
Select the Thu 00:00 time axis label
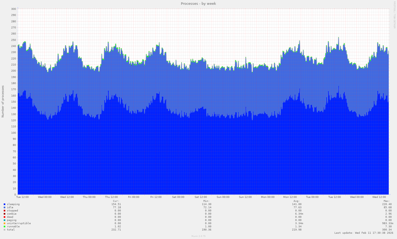coord(89,197)
